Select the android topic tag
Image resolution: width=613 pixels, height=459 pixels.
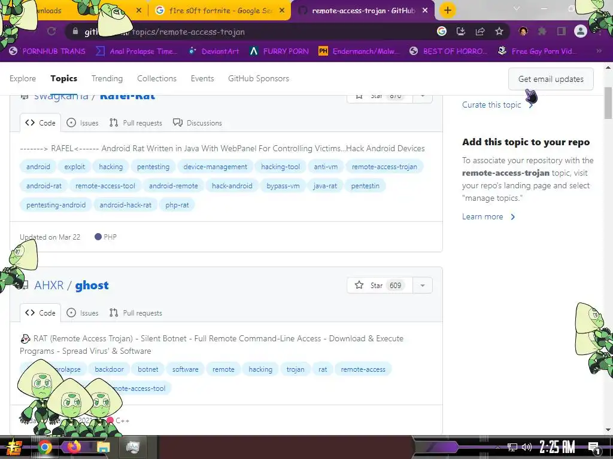tap(38, 167)
